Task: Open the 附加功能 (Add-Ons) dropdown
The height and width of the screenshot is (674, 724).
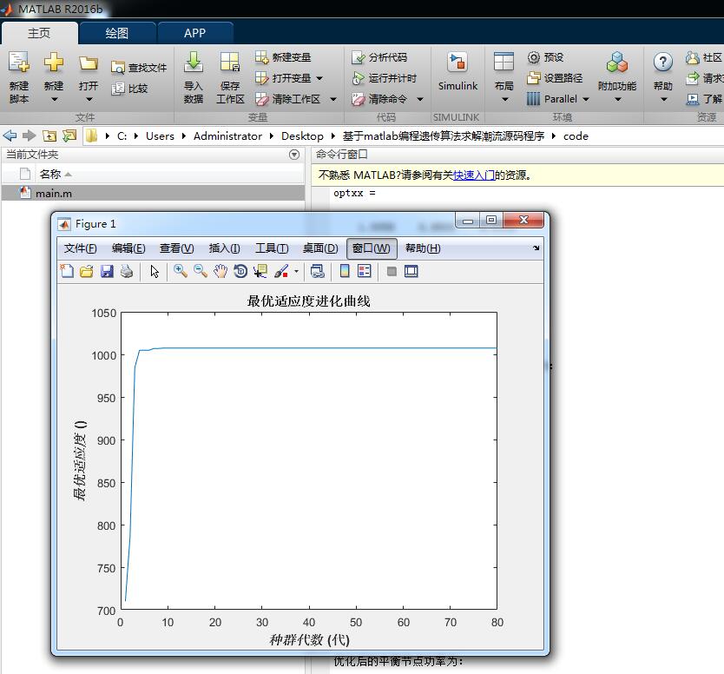Action: [617, 76]
